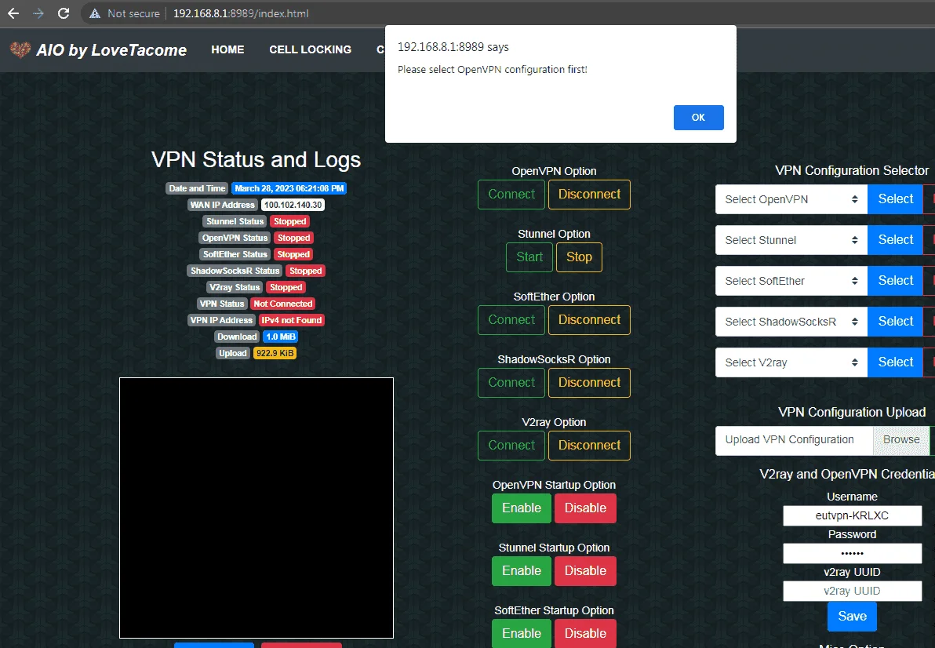The width and height of the screenshot is (935, 648).
Task: Click Select button next to Stunnel dropdown
Action: 895,240
